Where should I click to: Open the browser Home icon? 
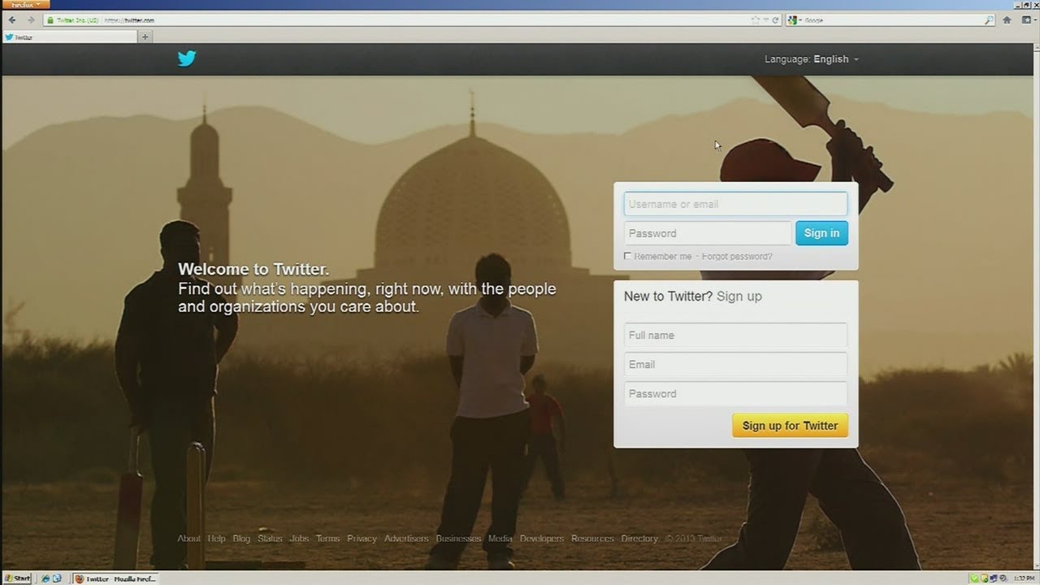click(x=1007, y=20)
